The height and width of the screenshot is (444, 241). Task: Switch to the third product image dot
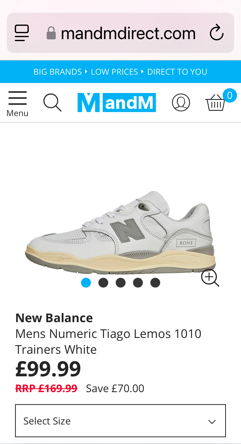120,283
